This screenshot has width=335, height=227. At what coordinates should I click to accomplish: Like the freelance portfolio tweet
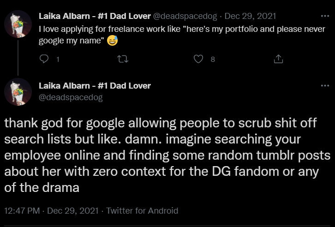click(x=198, y=59)
